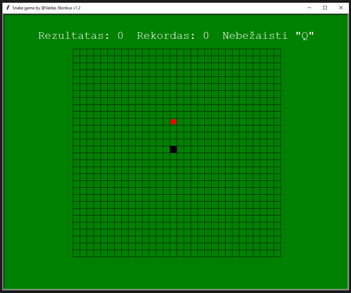Click the Nebežaisti "Q" quit text
This screenshot has width=351, height=293.
pos(268,36)
